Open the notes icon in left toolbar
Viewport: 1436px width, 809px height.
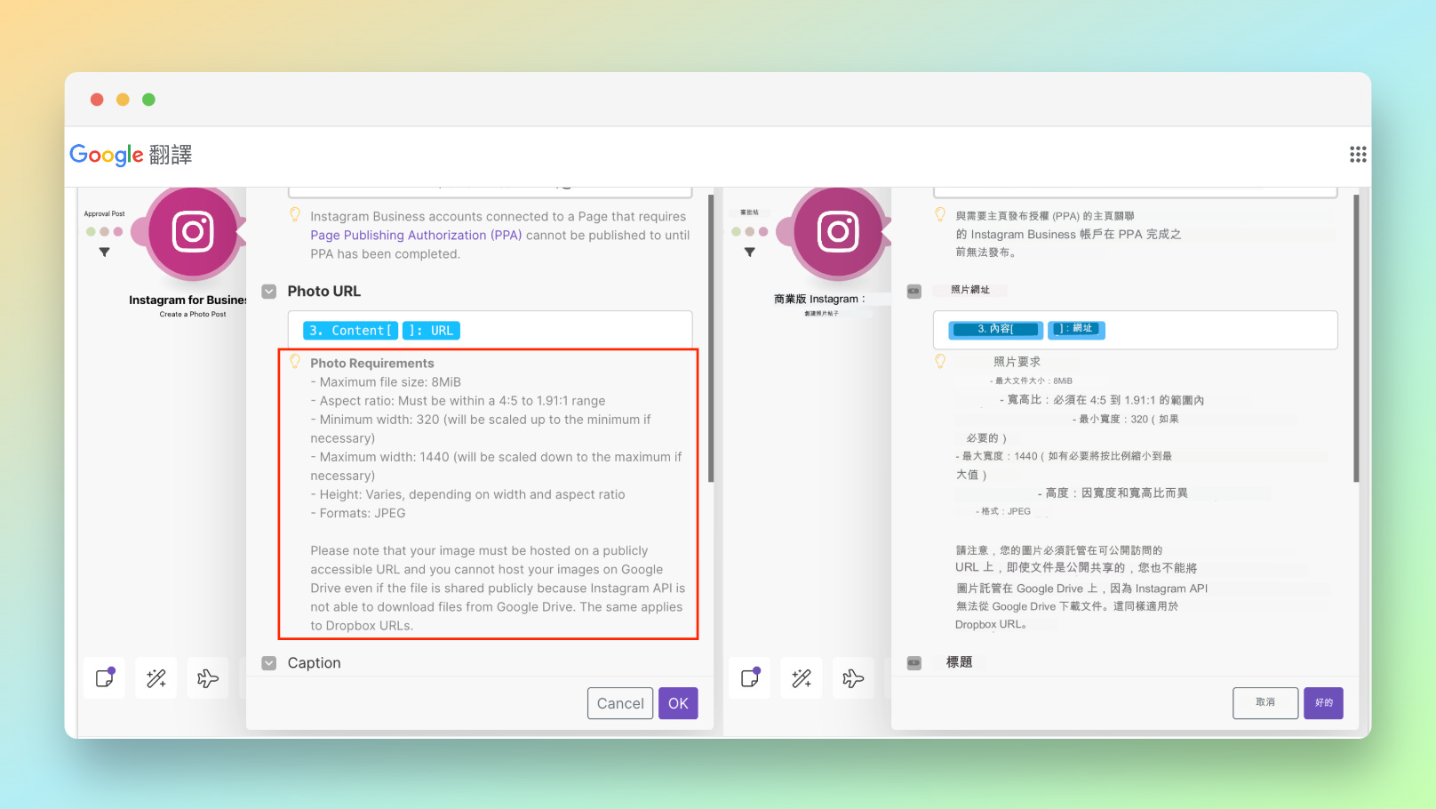click(x=105, y=678)
